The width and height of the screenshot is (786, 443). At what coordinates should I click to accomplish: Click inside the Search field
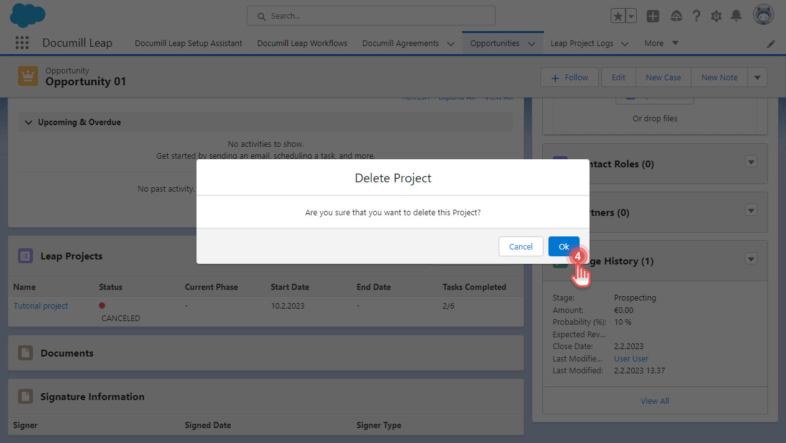tap(370, 16)
